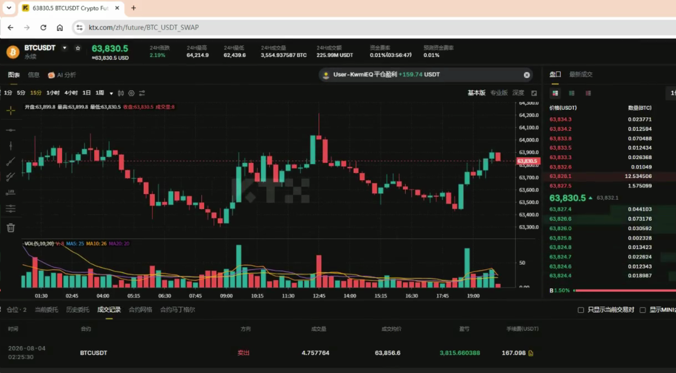Switch to latest trades tab
The image size is (676, 373).
(x=581, y=74)
